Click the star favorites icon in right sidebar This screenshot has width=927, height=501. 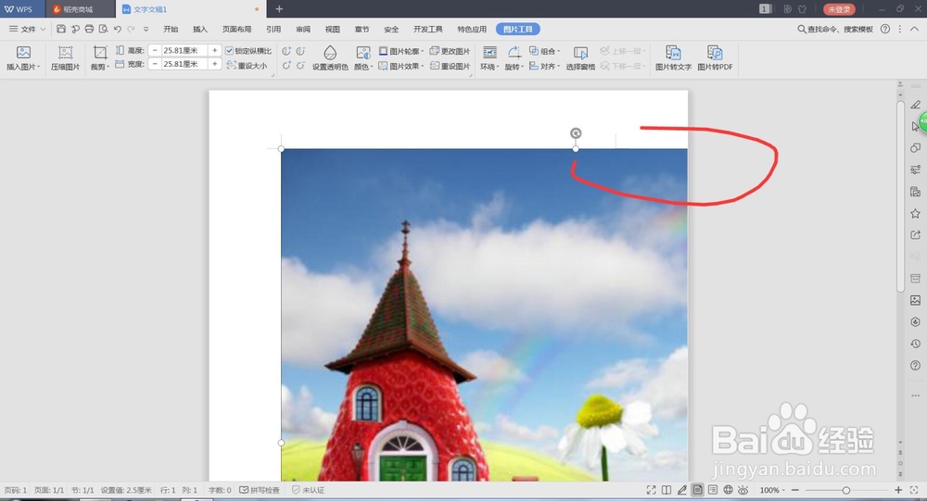[915, 213]
